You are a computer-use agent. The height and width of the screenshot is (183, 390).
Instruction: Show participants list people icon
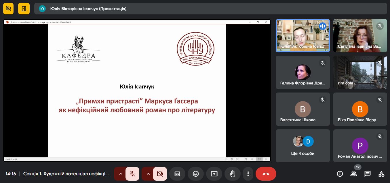click(354, 174)
